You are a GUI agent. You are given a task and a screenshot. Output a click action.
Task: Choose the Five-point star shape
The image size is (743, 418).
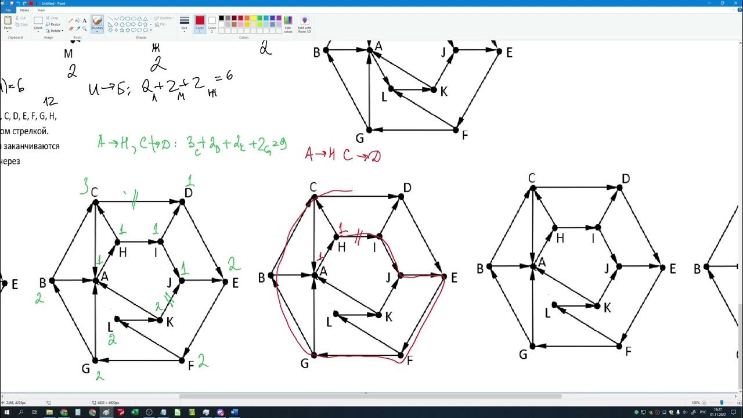122,30
